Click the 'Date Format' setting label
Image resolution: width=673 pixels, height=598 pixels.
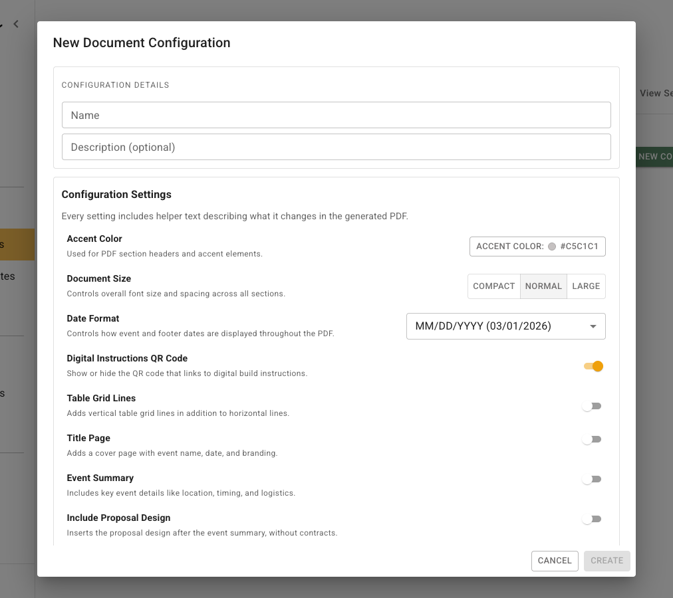tap(93, 318)
